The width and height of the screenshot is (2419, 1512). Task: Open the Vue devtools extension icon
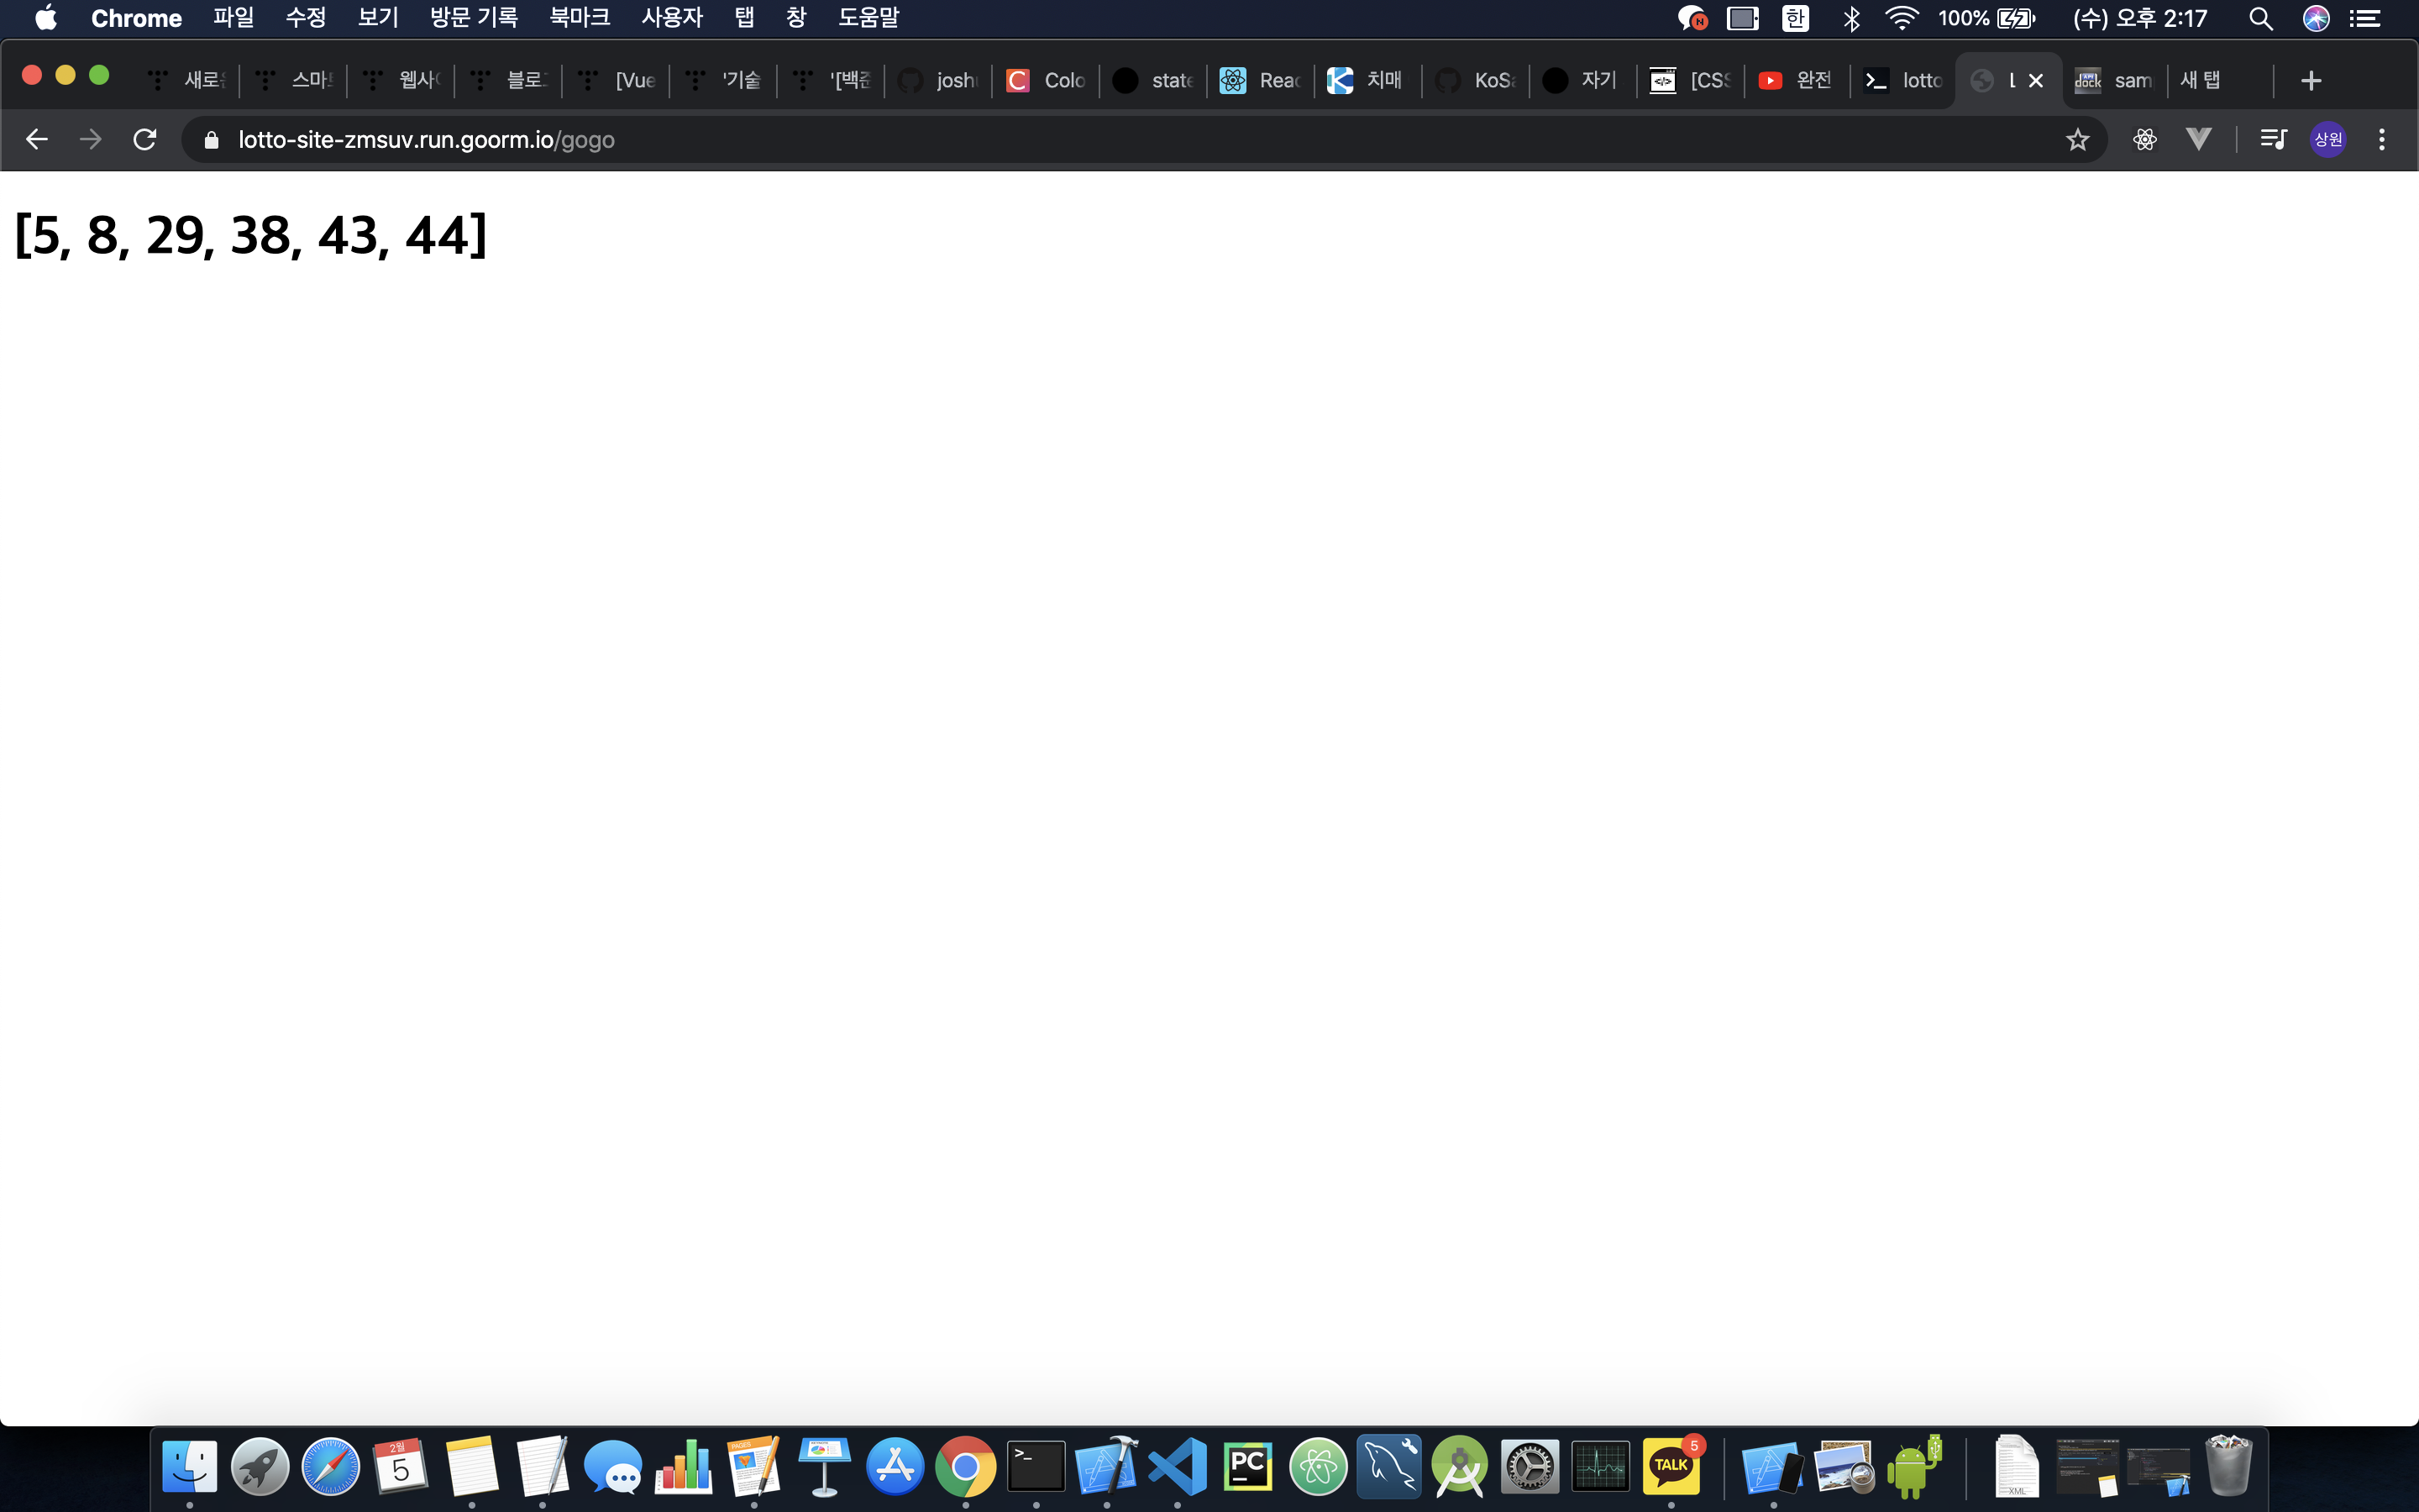click(x=2198, y=139)
